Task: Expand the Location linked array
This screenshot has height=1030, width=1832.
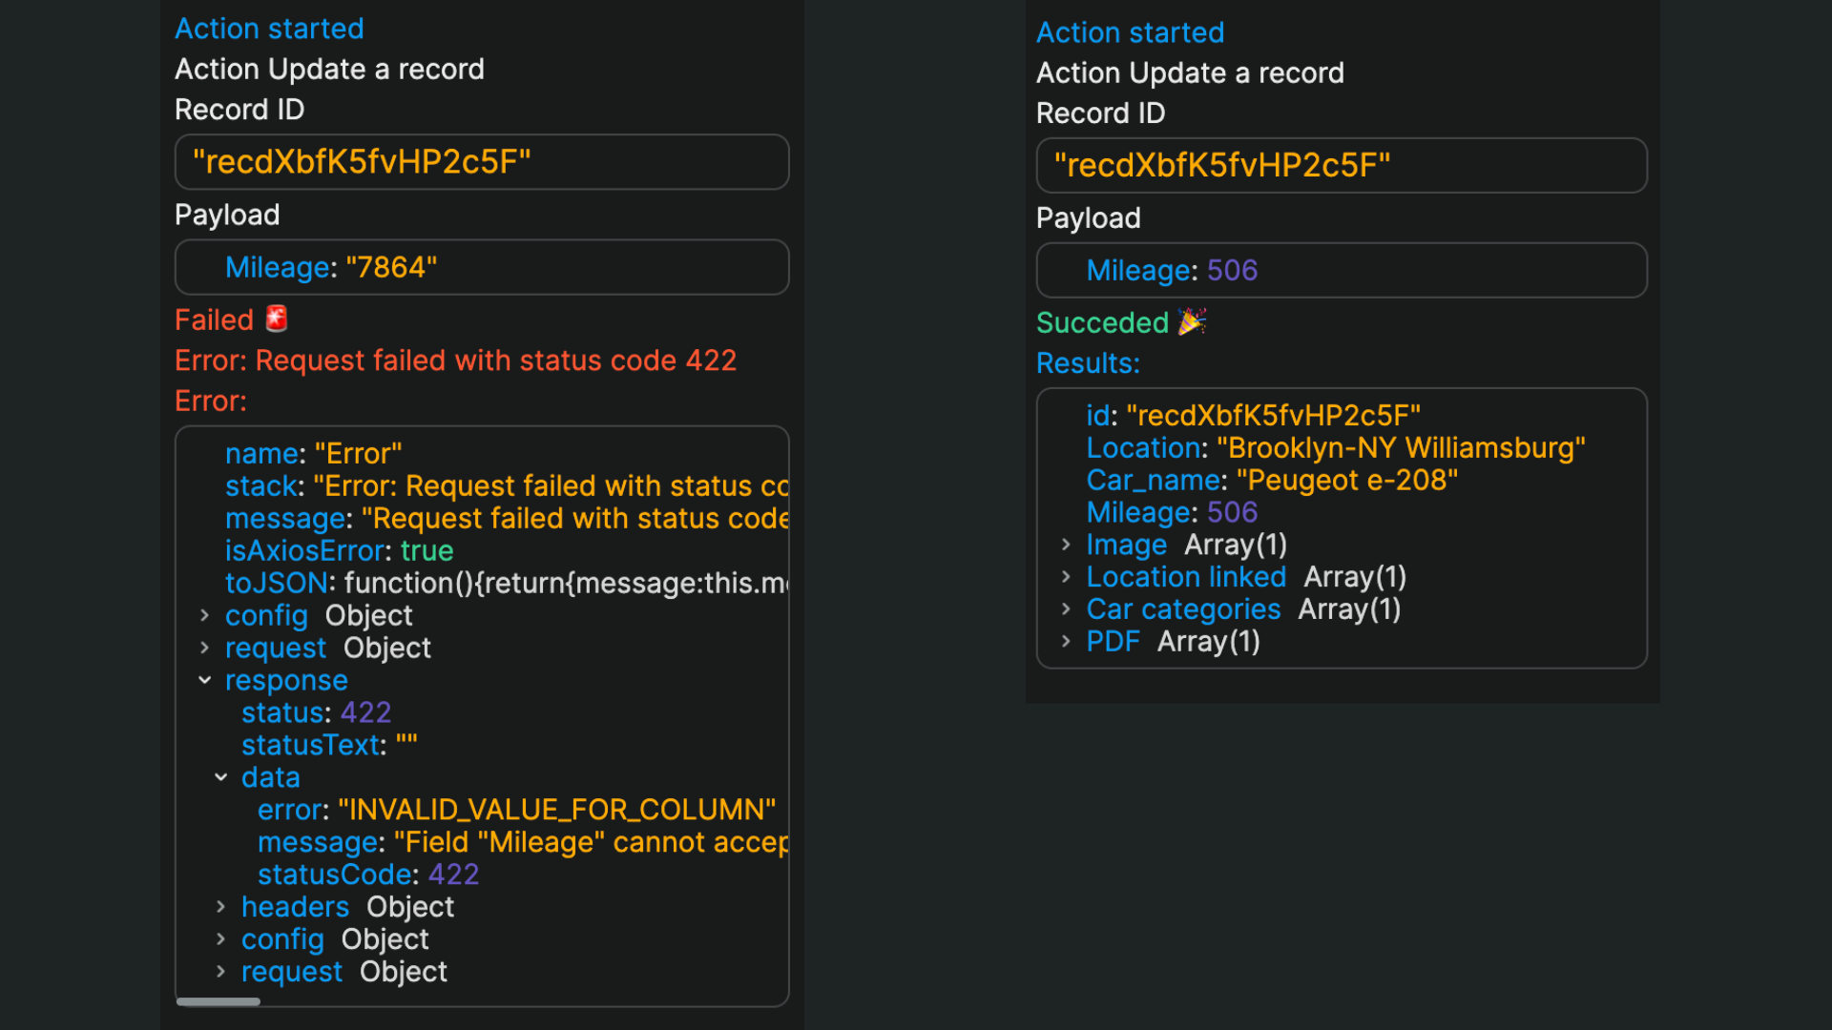Action: 1066,578
